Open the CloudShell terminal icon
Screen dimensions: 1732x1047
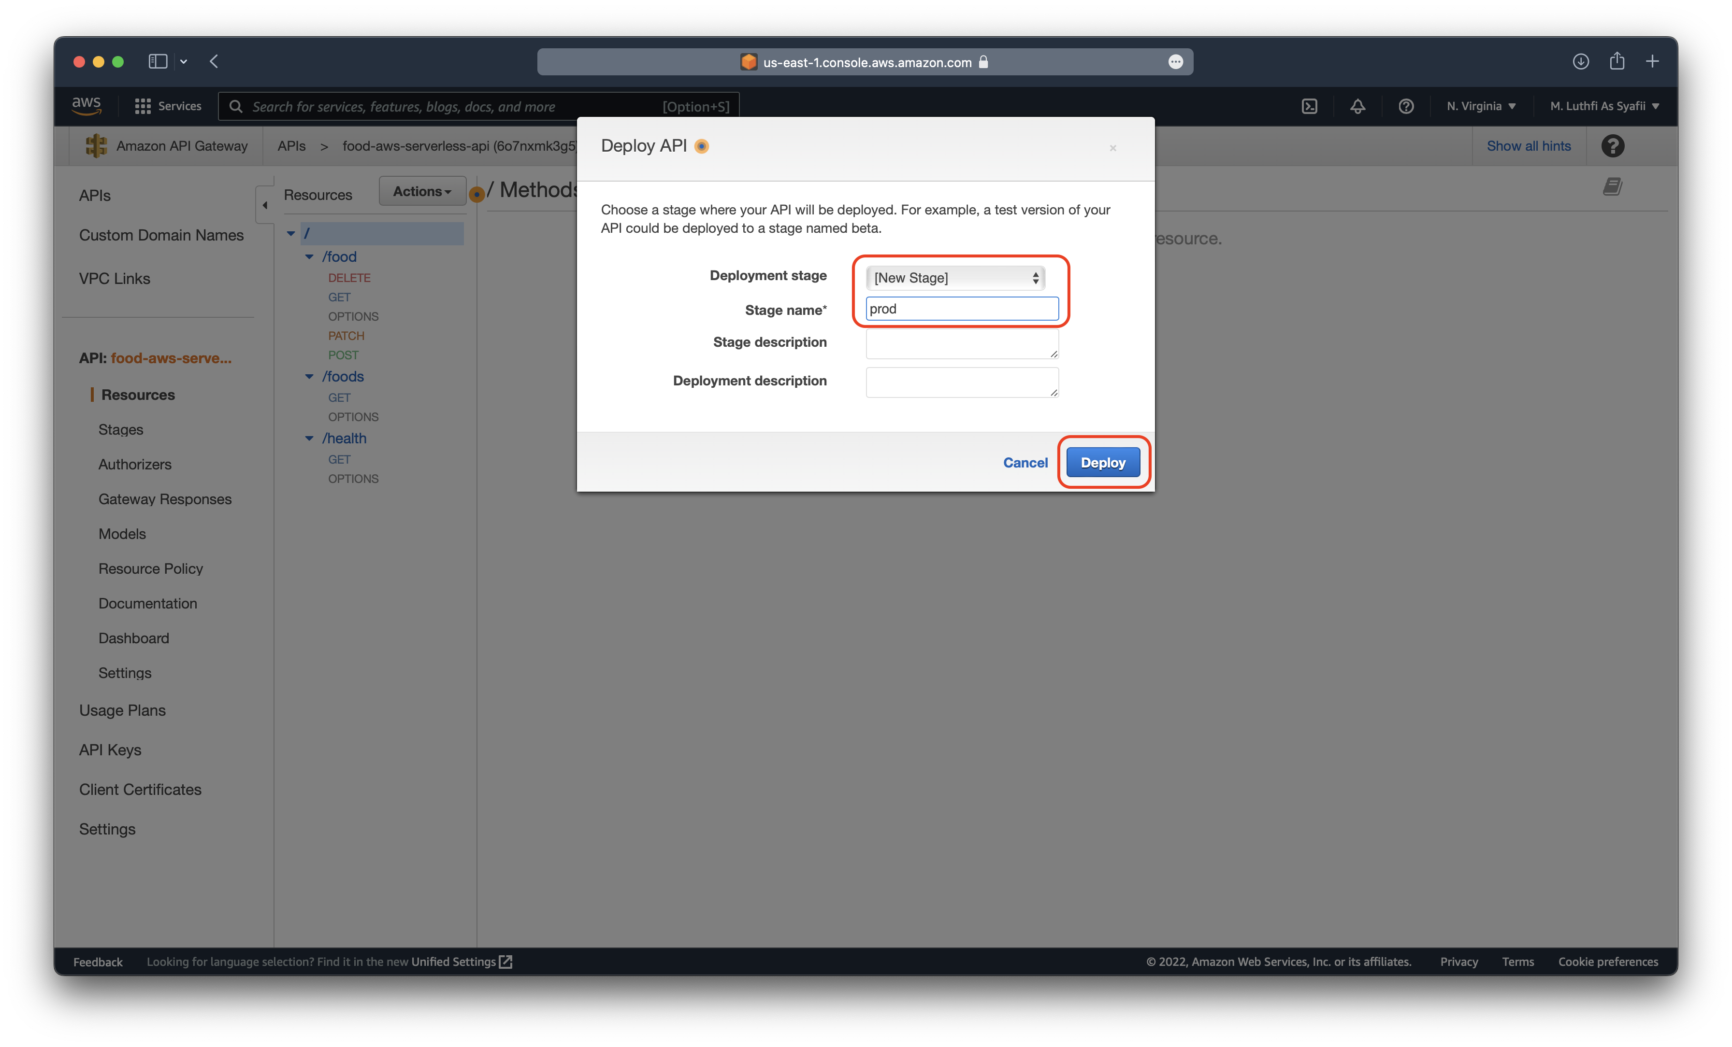tap(1310, 106)
